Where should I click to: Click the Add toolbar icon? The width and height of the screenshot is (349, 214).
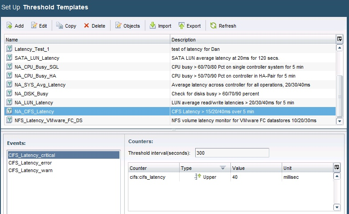(9, 26)
